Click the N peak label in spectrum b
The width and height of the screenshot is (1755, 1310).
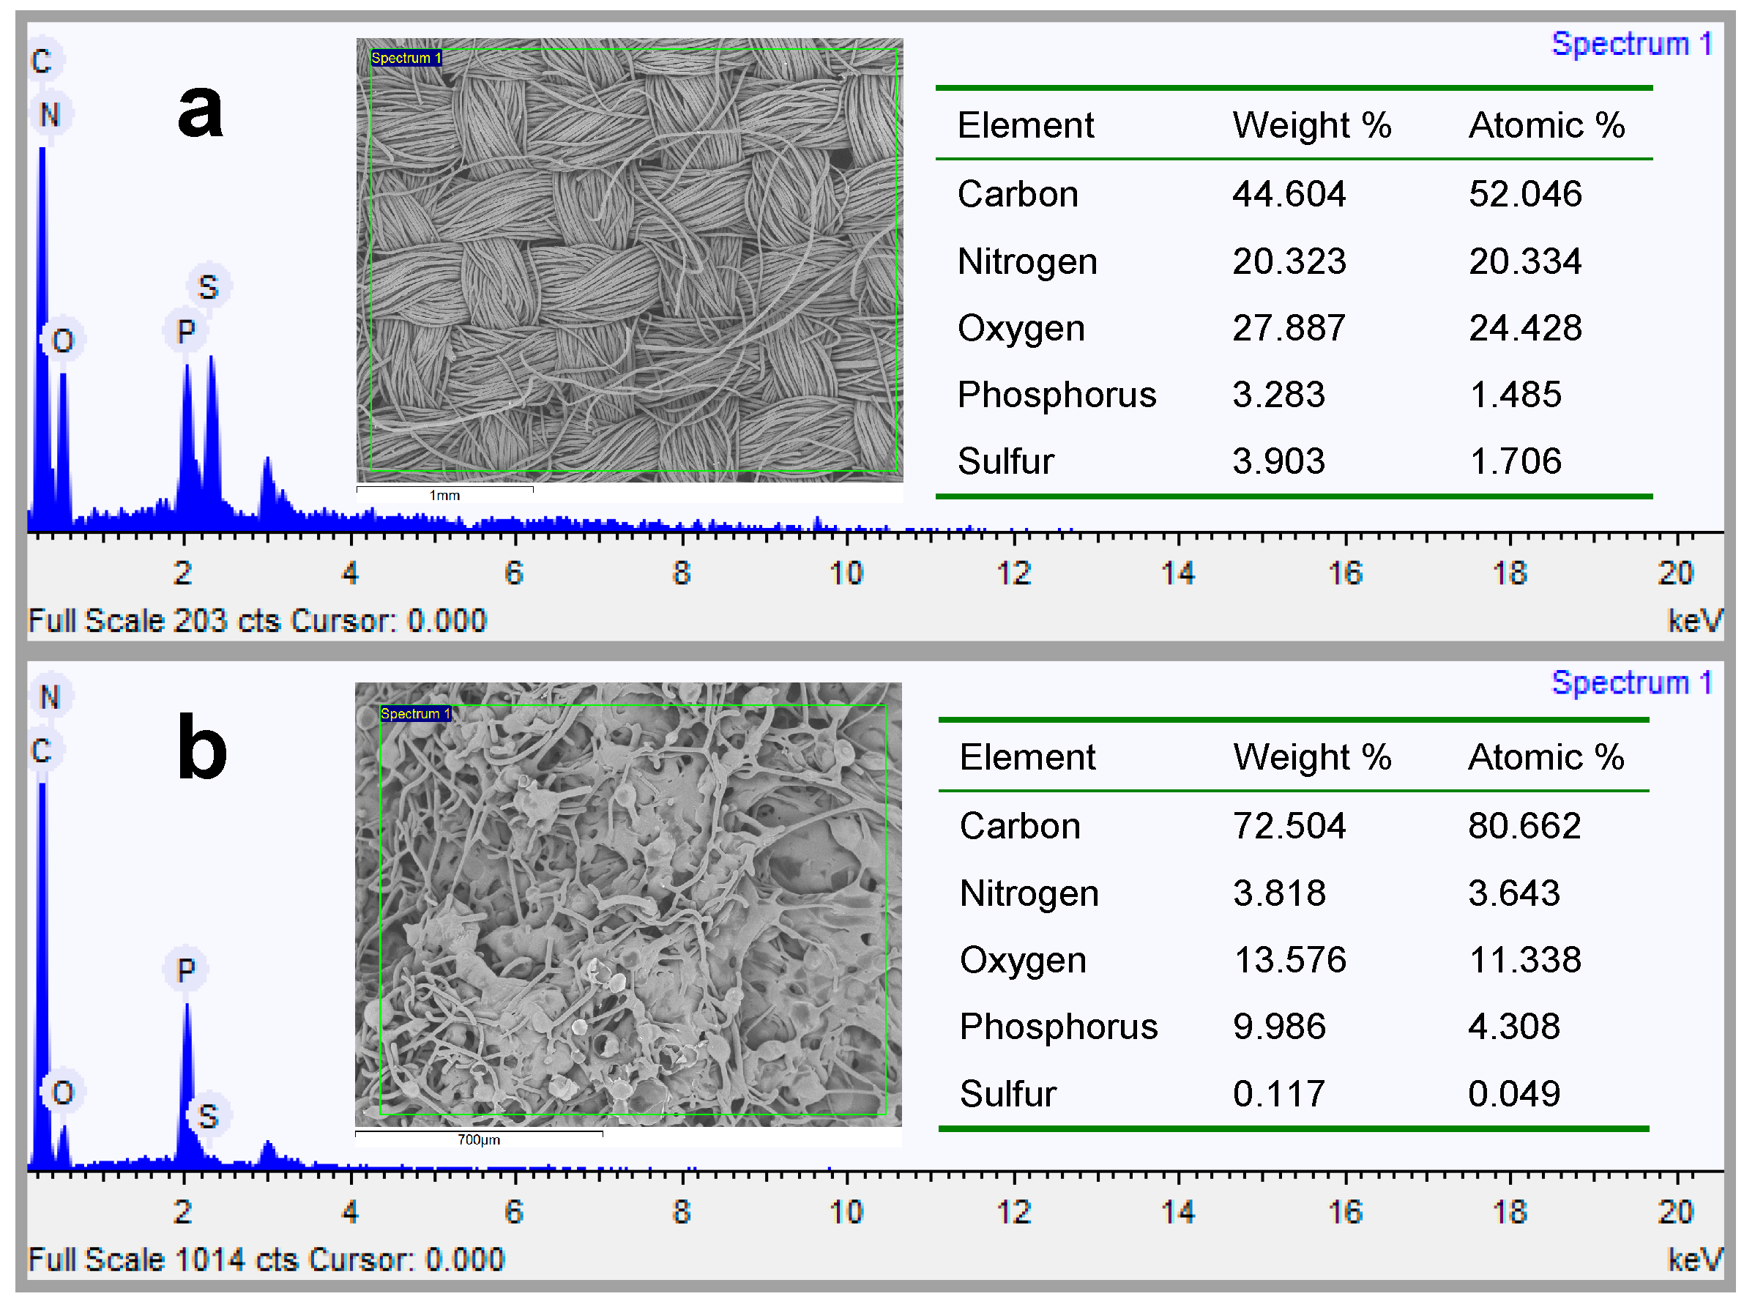tap(50, 697)
